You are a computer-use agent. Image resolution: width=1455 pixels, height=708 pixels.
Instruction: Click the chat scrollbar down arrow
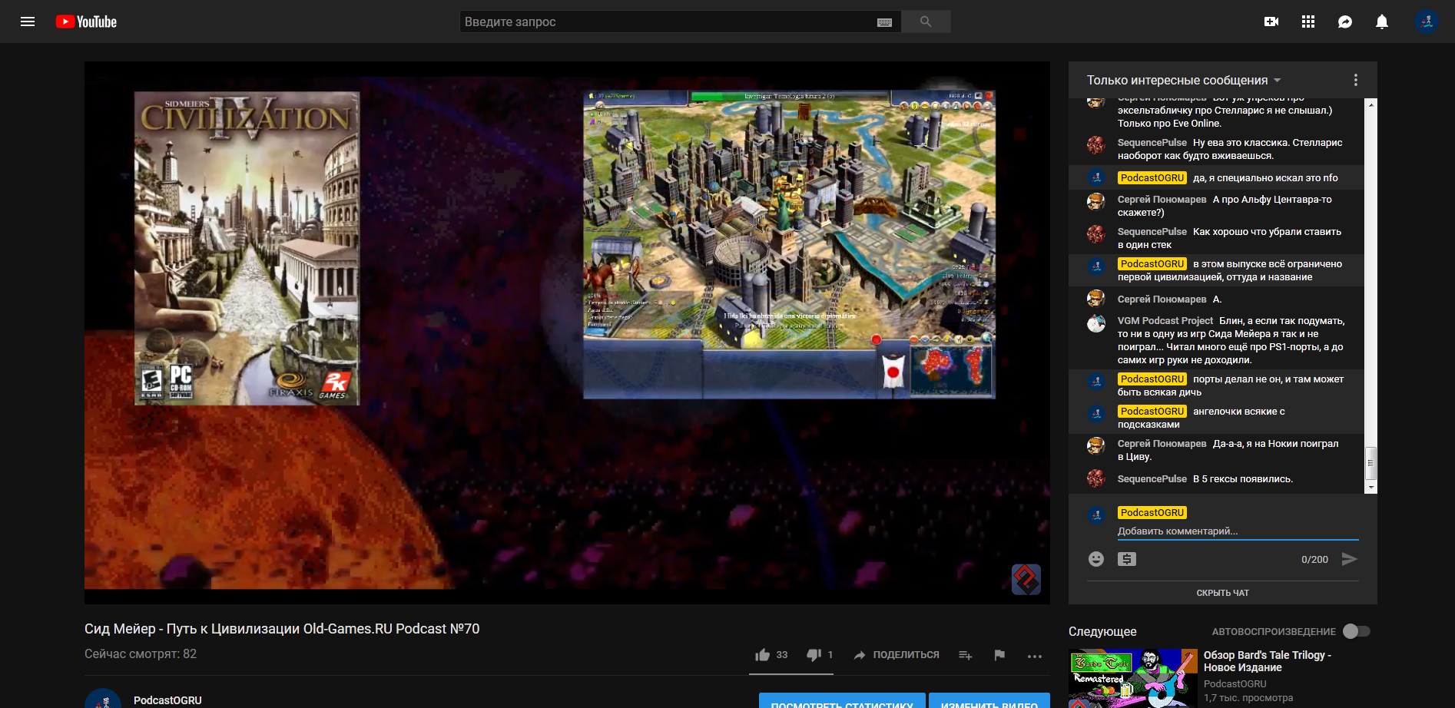[1370, 488]
